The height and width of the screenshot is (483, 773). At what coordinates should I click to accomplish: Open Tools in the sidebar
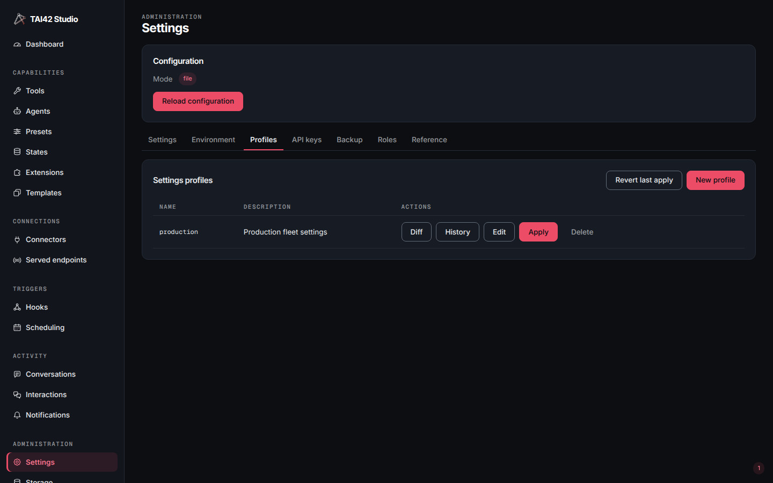(62, 91)
